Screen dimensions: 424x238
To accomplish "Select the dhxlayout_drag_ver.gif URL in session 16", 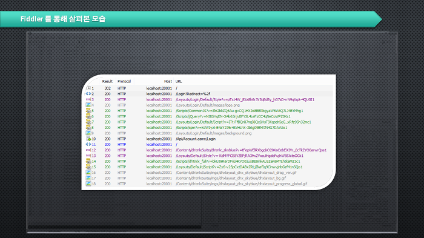I will pyautogui.click(x=236, y=173).
